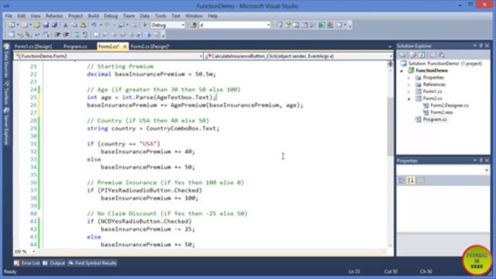The image size is (496, 279).
Task: Start debugging with the green play icon
Action: 145,25
